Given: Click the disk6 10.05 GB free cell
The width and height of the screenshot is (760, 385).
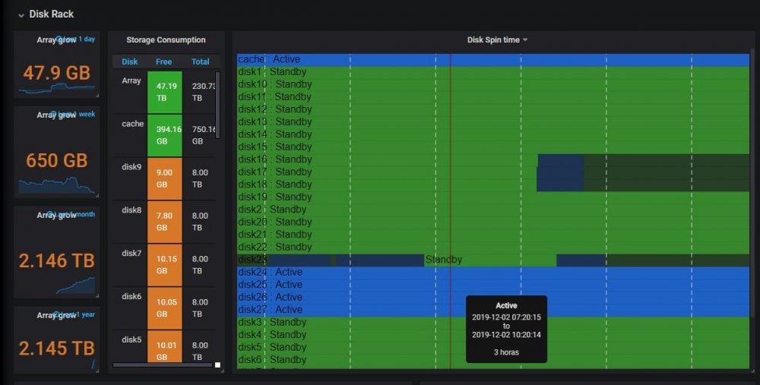Looking at the screenshot, I should click(x=165, y=308).
